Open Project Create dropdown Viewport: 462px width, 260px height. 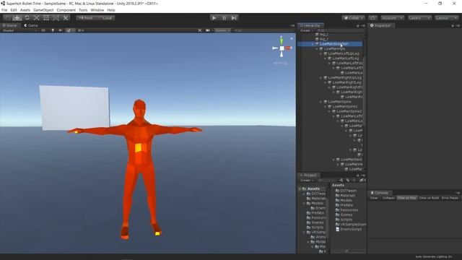[307, 180]
